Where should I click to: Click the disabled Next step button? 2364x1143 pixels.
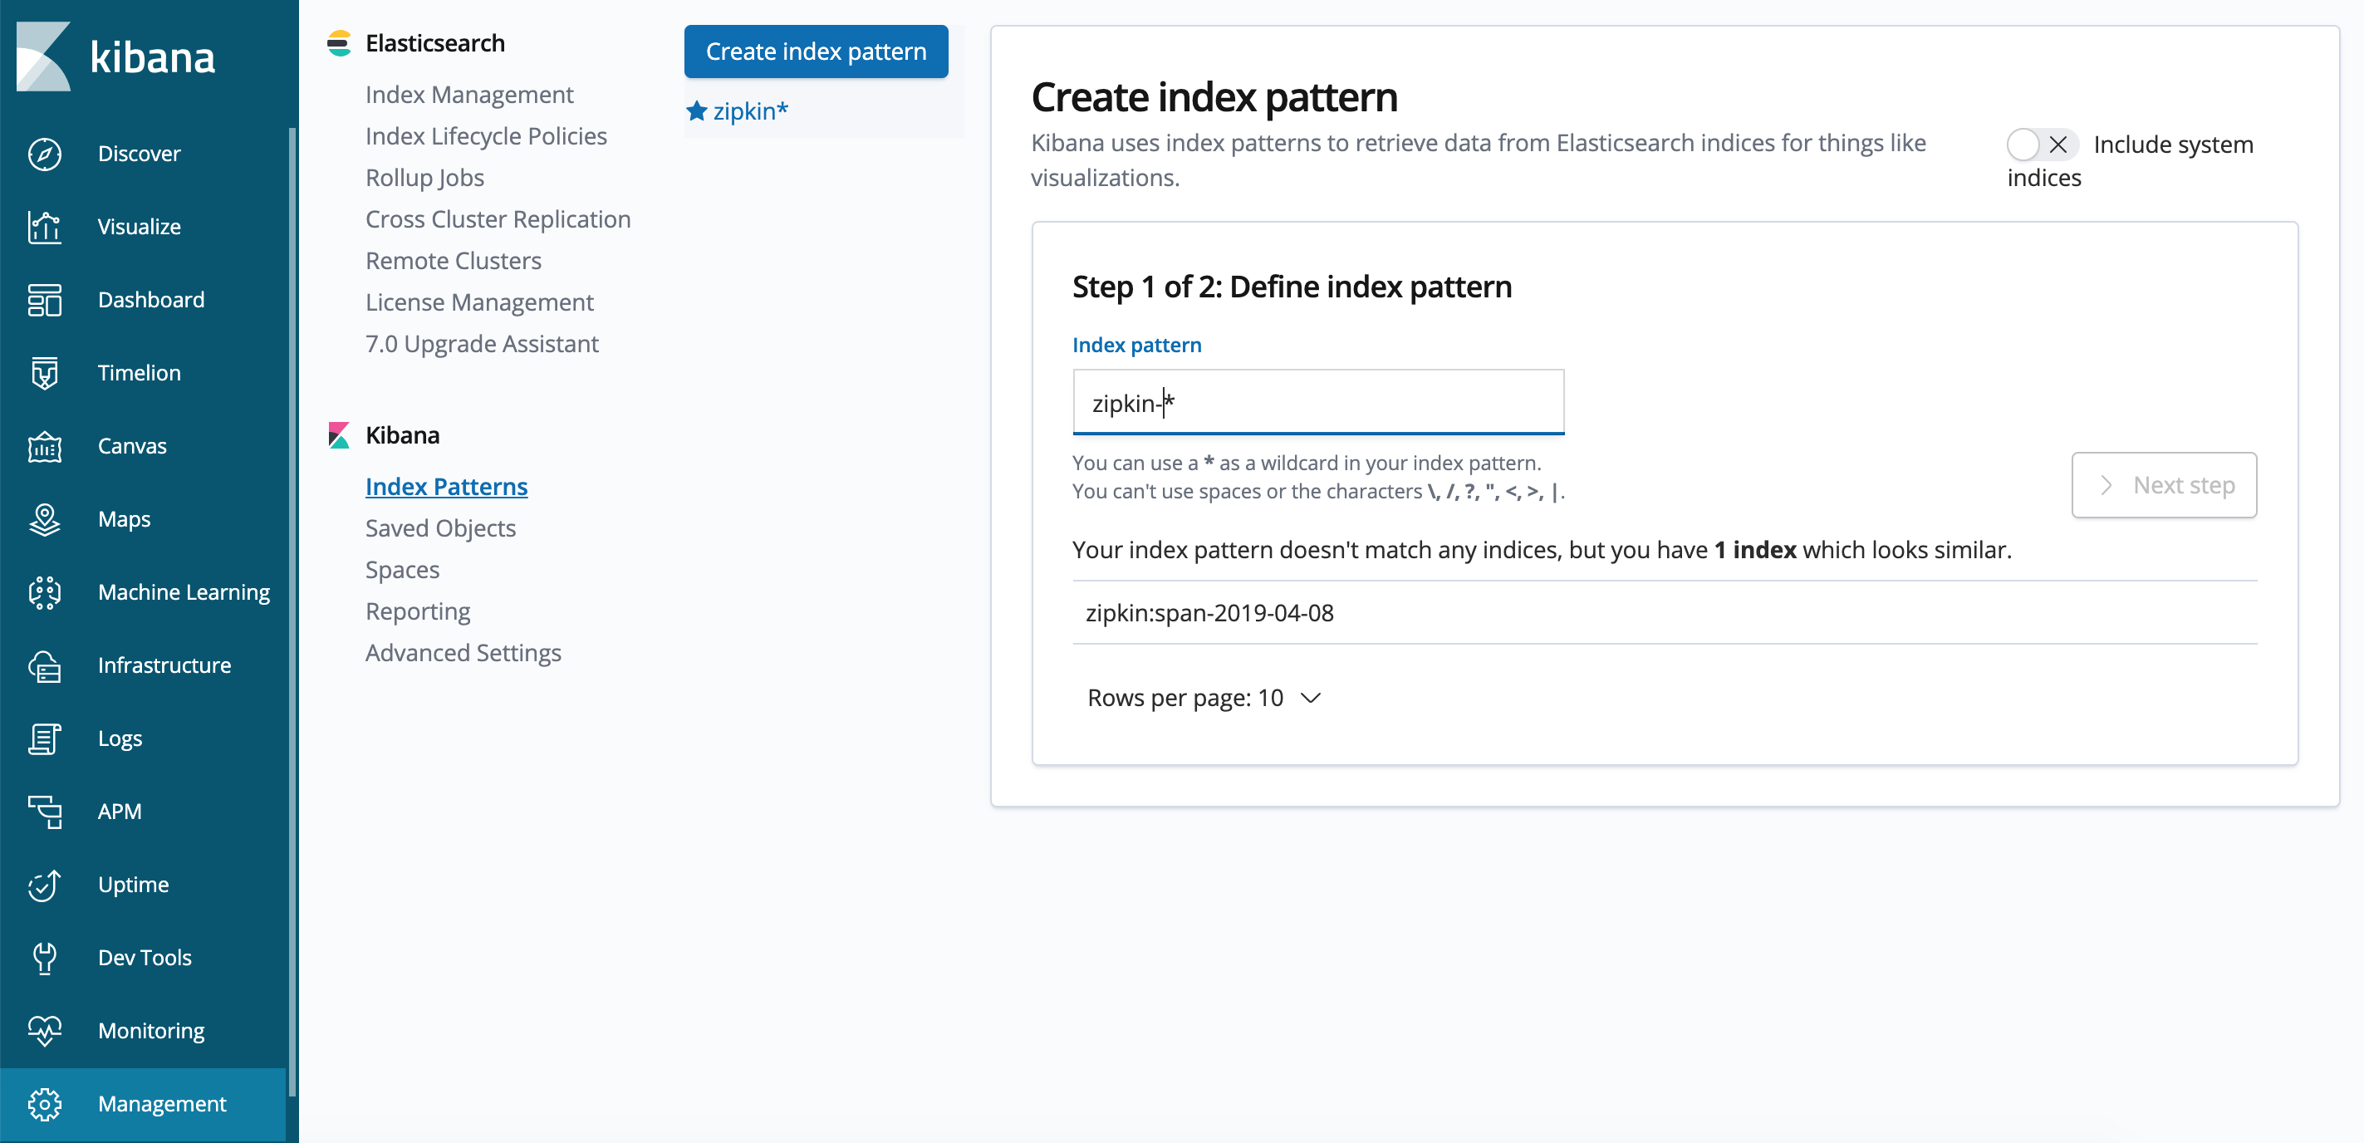(x=2164, y=485)
